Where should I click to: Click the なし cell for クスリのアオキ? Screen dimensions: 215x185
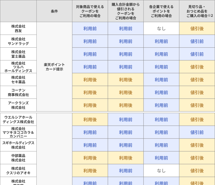click(161, 170)
